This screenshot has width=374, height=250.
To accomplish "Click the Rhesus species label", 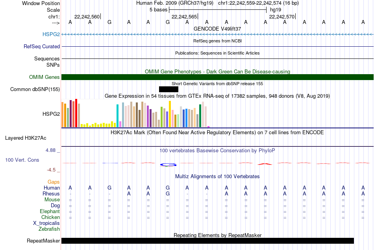I will [x=51, y=193].
